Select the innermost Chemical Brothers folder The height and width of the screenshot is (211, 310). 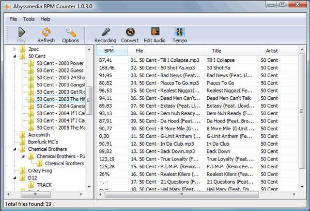point(65,164)
